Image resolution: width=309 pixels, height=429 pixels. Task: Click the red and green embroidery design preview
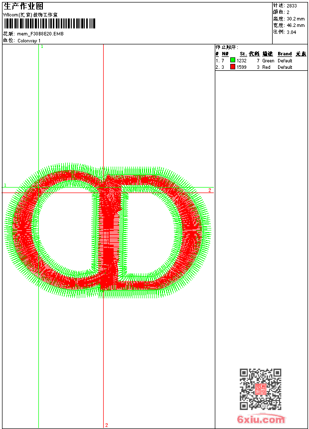[108, 230]
